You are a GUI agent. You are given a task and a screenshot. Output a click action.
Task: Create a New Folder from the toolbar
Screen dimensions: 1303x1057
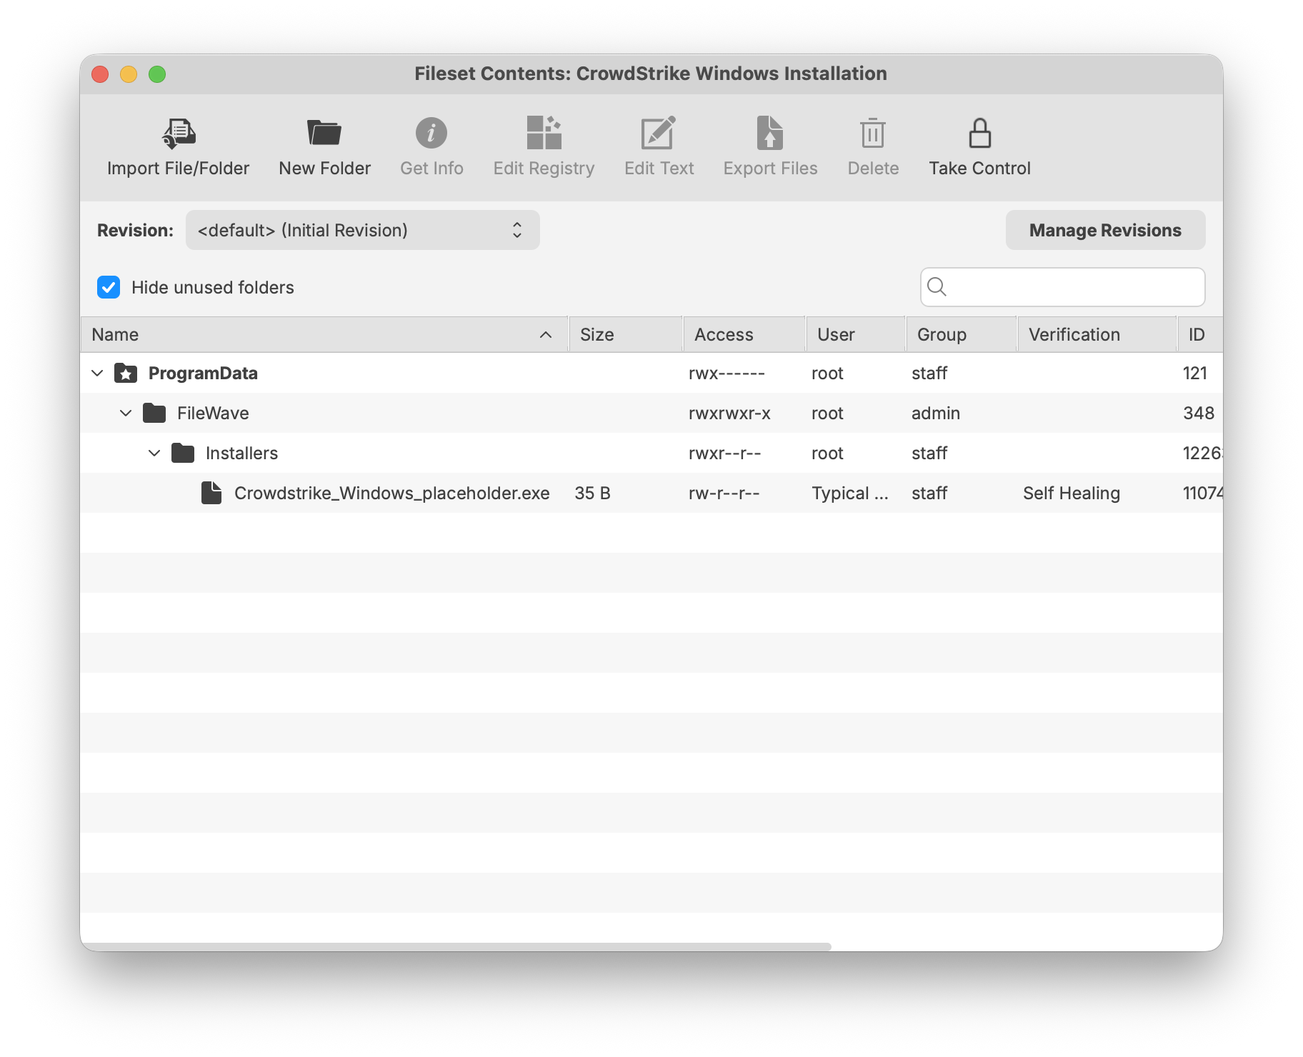click(x=324, y=134)
